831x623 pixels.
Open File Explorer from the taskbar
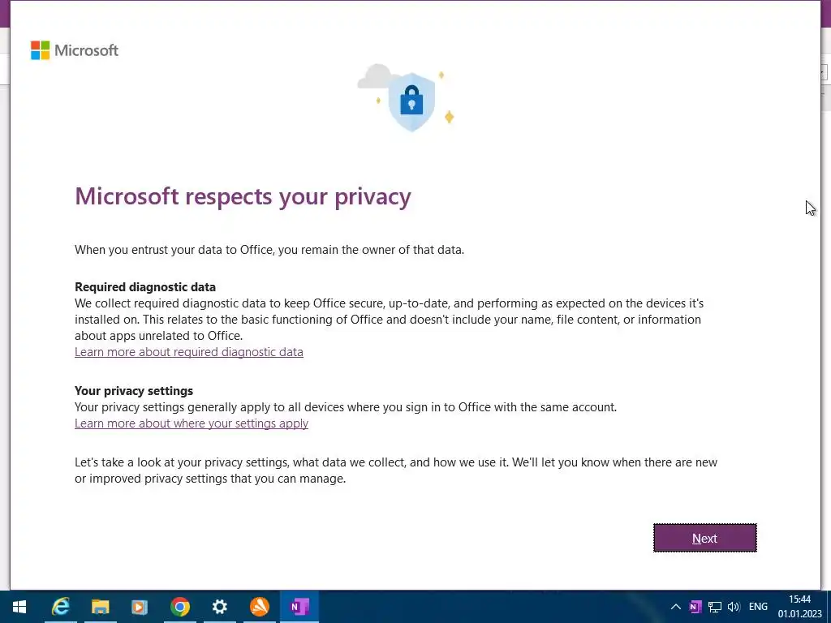(101, 607)
